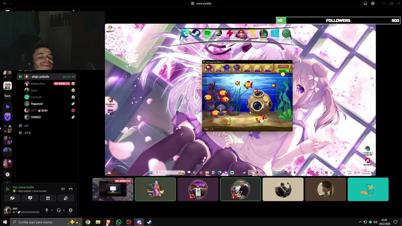Open the taskbar clock and date
This screenshot has width=402, height=226.
[384, 222]
